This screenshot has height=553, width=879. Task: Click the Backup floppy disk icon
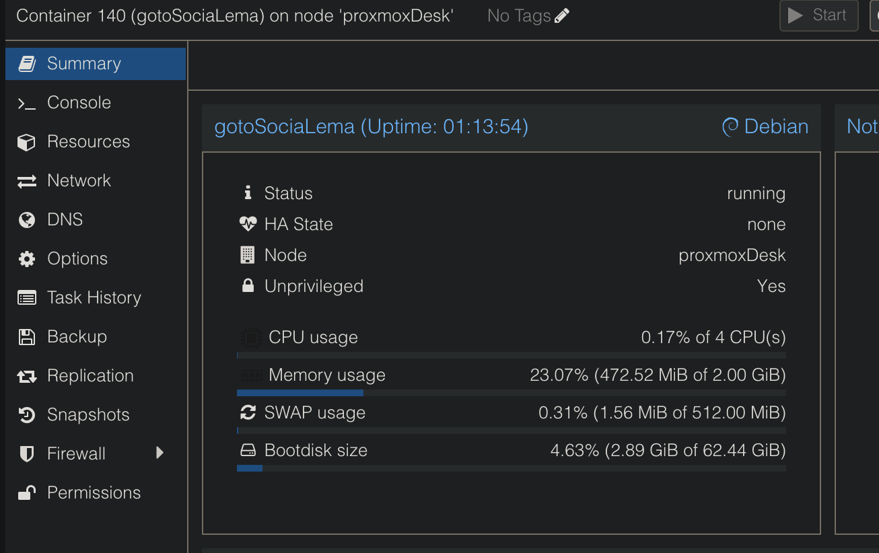(26, 337)
